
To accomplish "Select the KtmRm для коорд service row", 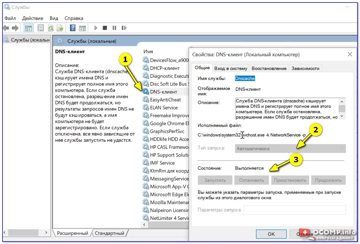I will (165, 171).
